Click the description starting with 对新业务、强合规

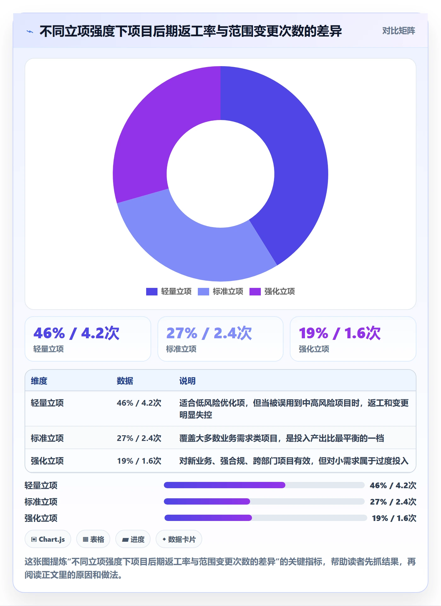294,461
